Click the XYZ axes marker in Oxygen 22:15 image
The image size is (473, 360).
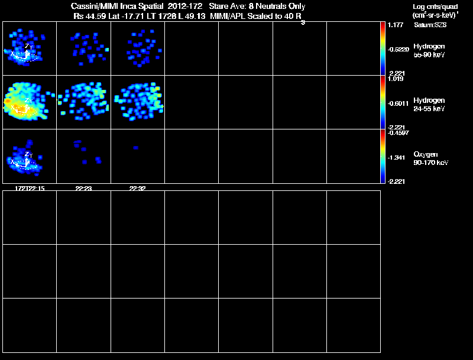click(x=24, y=160)
